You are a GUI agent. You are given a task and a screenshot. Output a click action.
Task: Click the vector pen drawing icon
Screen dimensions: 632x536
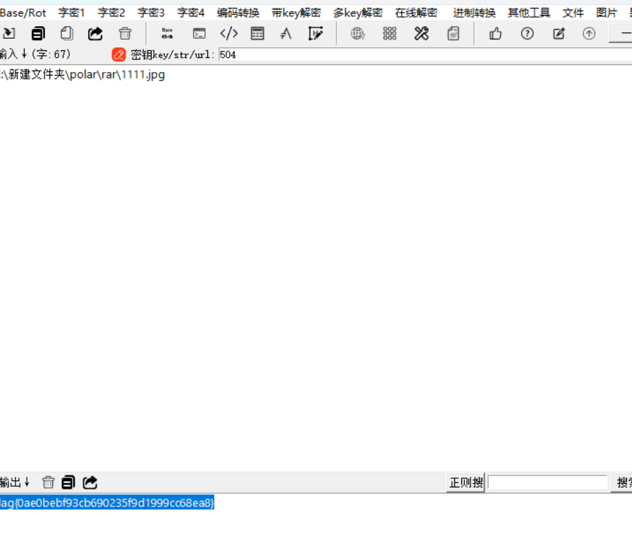point(315,33)
